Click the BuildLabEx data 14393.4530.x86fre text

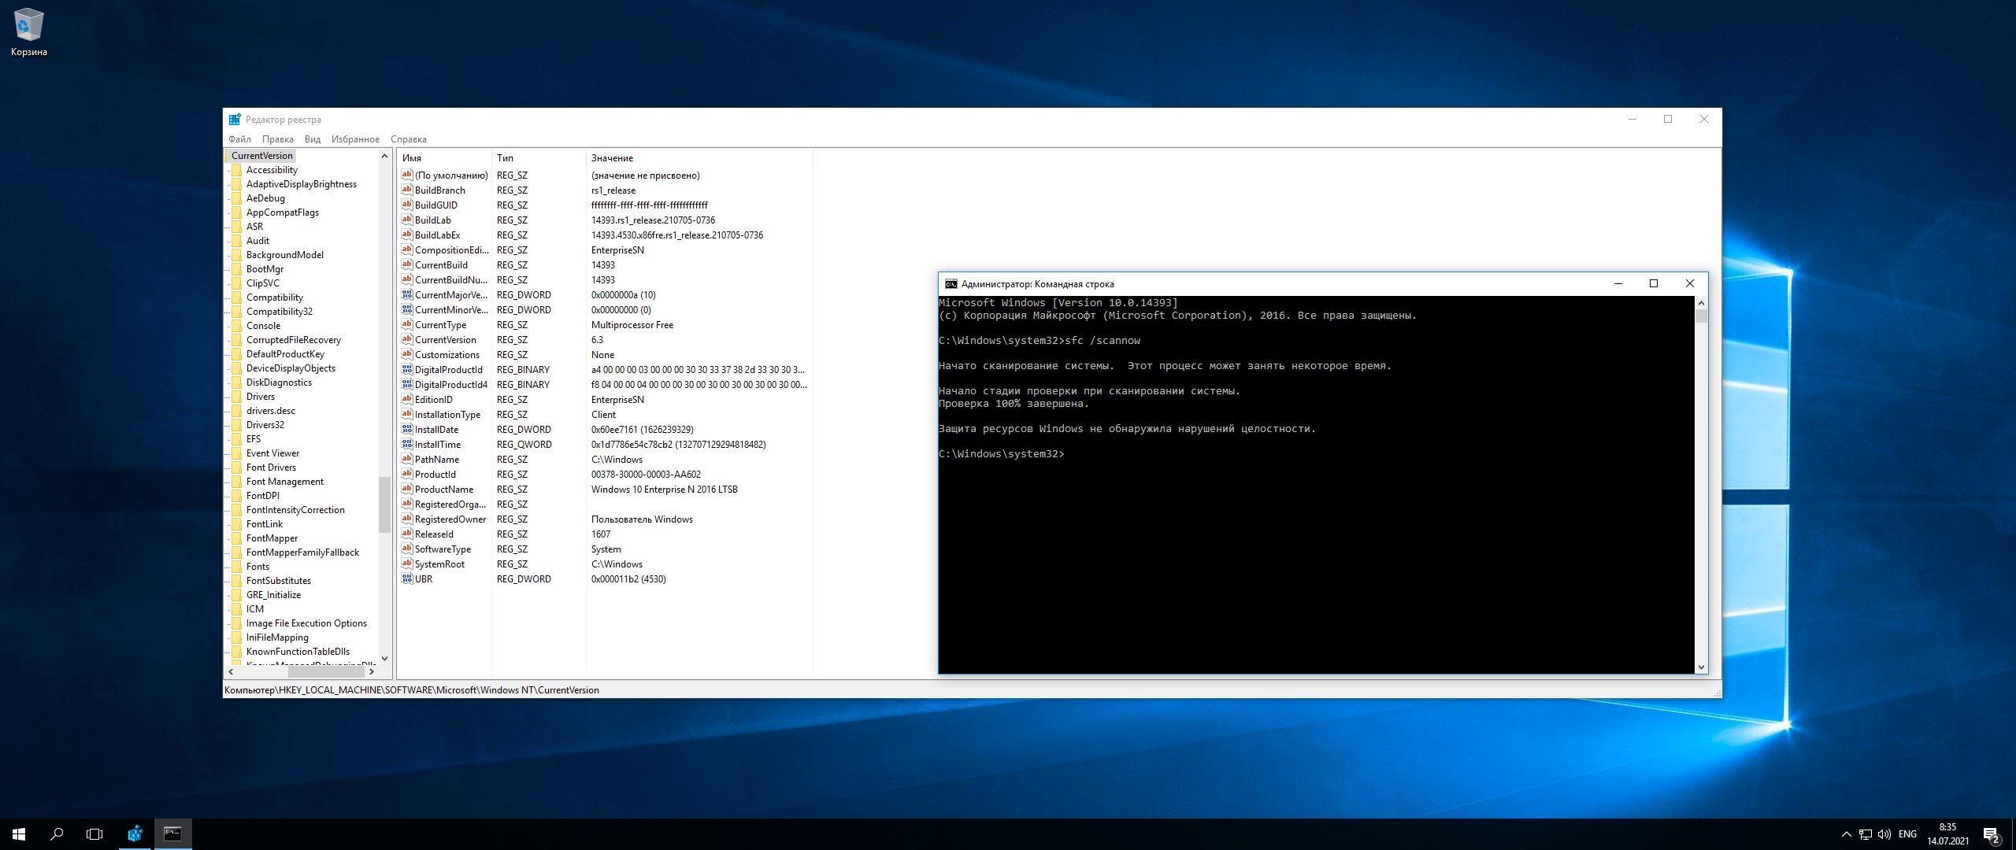click(677, 235)
